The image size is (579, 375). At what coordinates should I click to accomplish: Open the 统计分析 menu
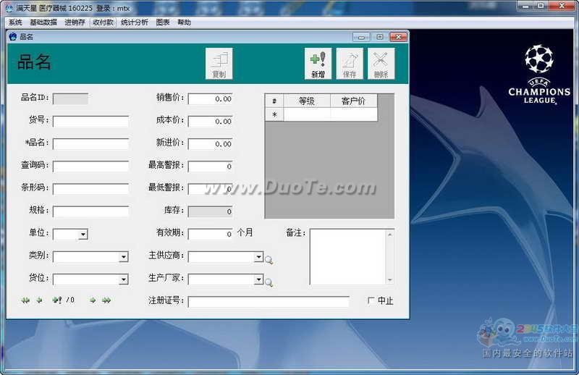pos(135,22)
